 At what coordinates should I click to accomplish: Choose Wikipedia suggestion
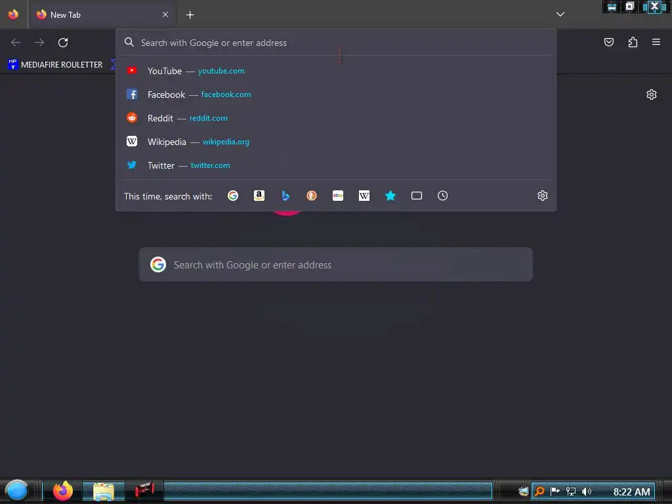(x=336, y=142)
